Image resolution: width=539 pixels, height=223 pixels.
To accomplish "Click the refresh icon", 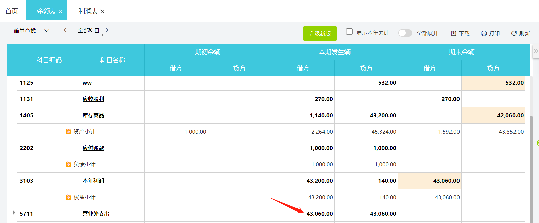I will coord(514,33).
